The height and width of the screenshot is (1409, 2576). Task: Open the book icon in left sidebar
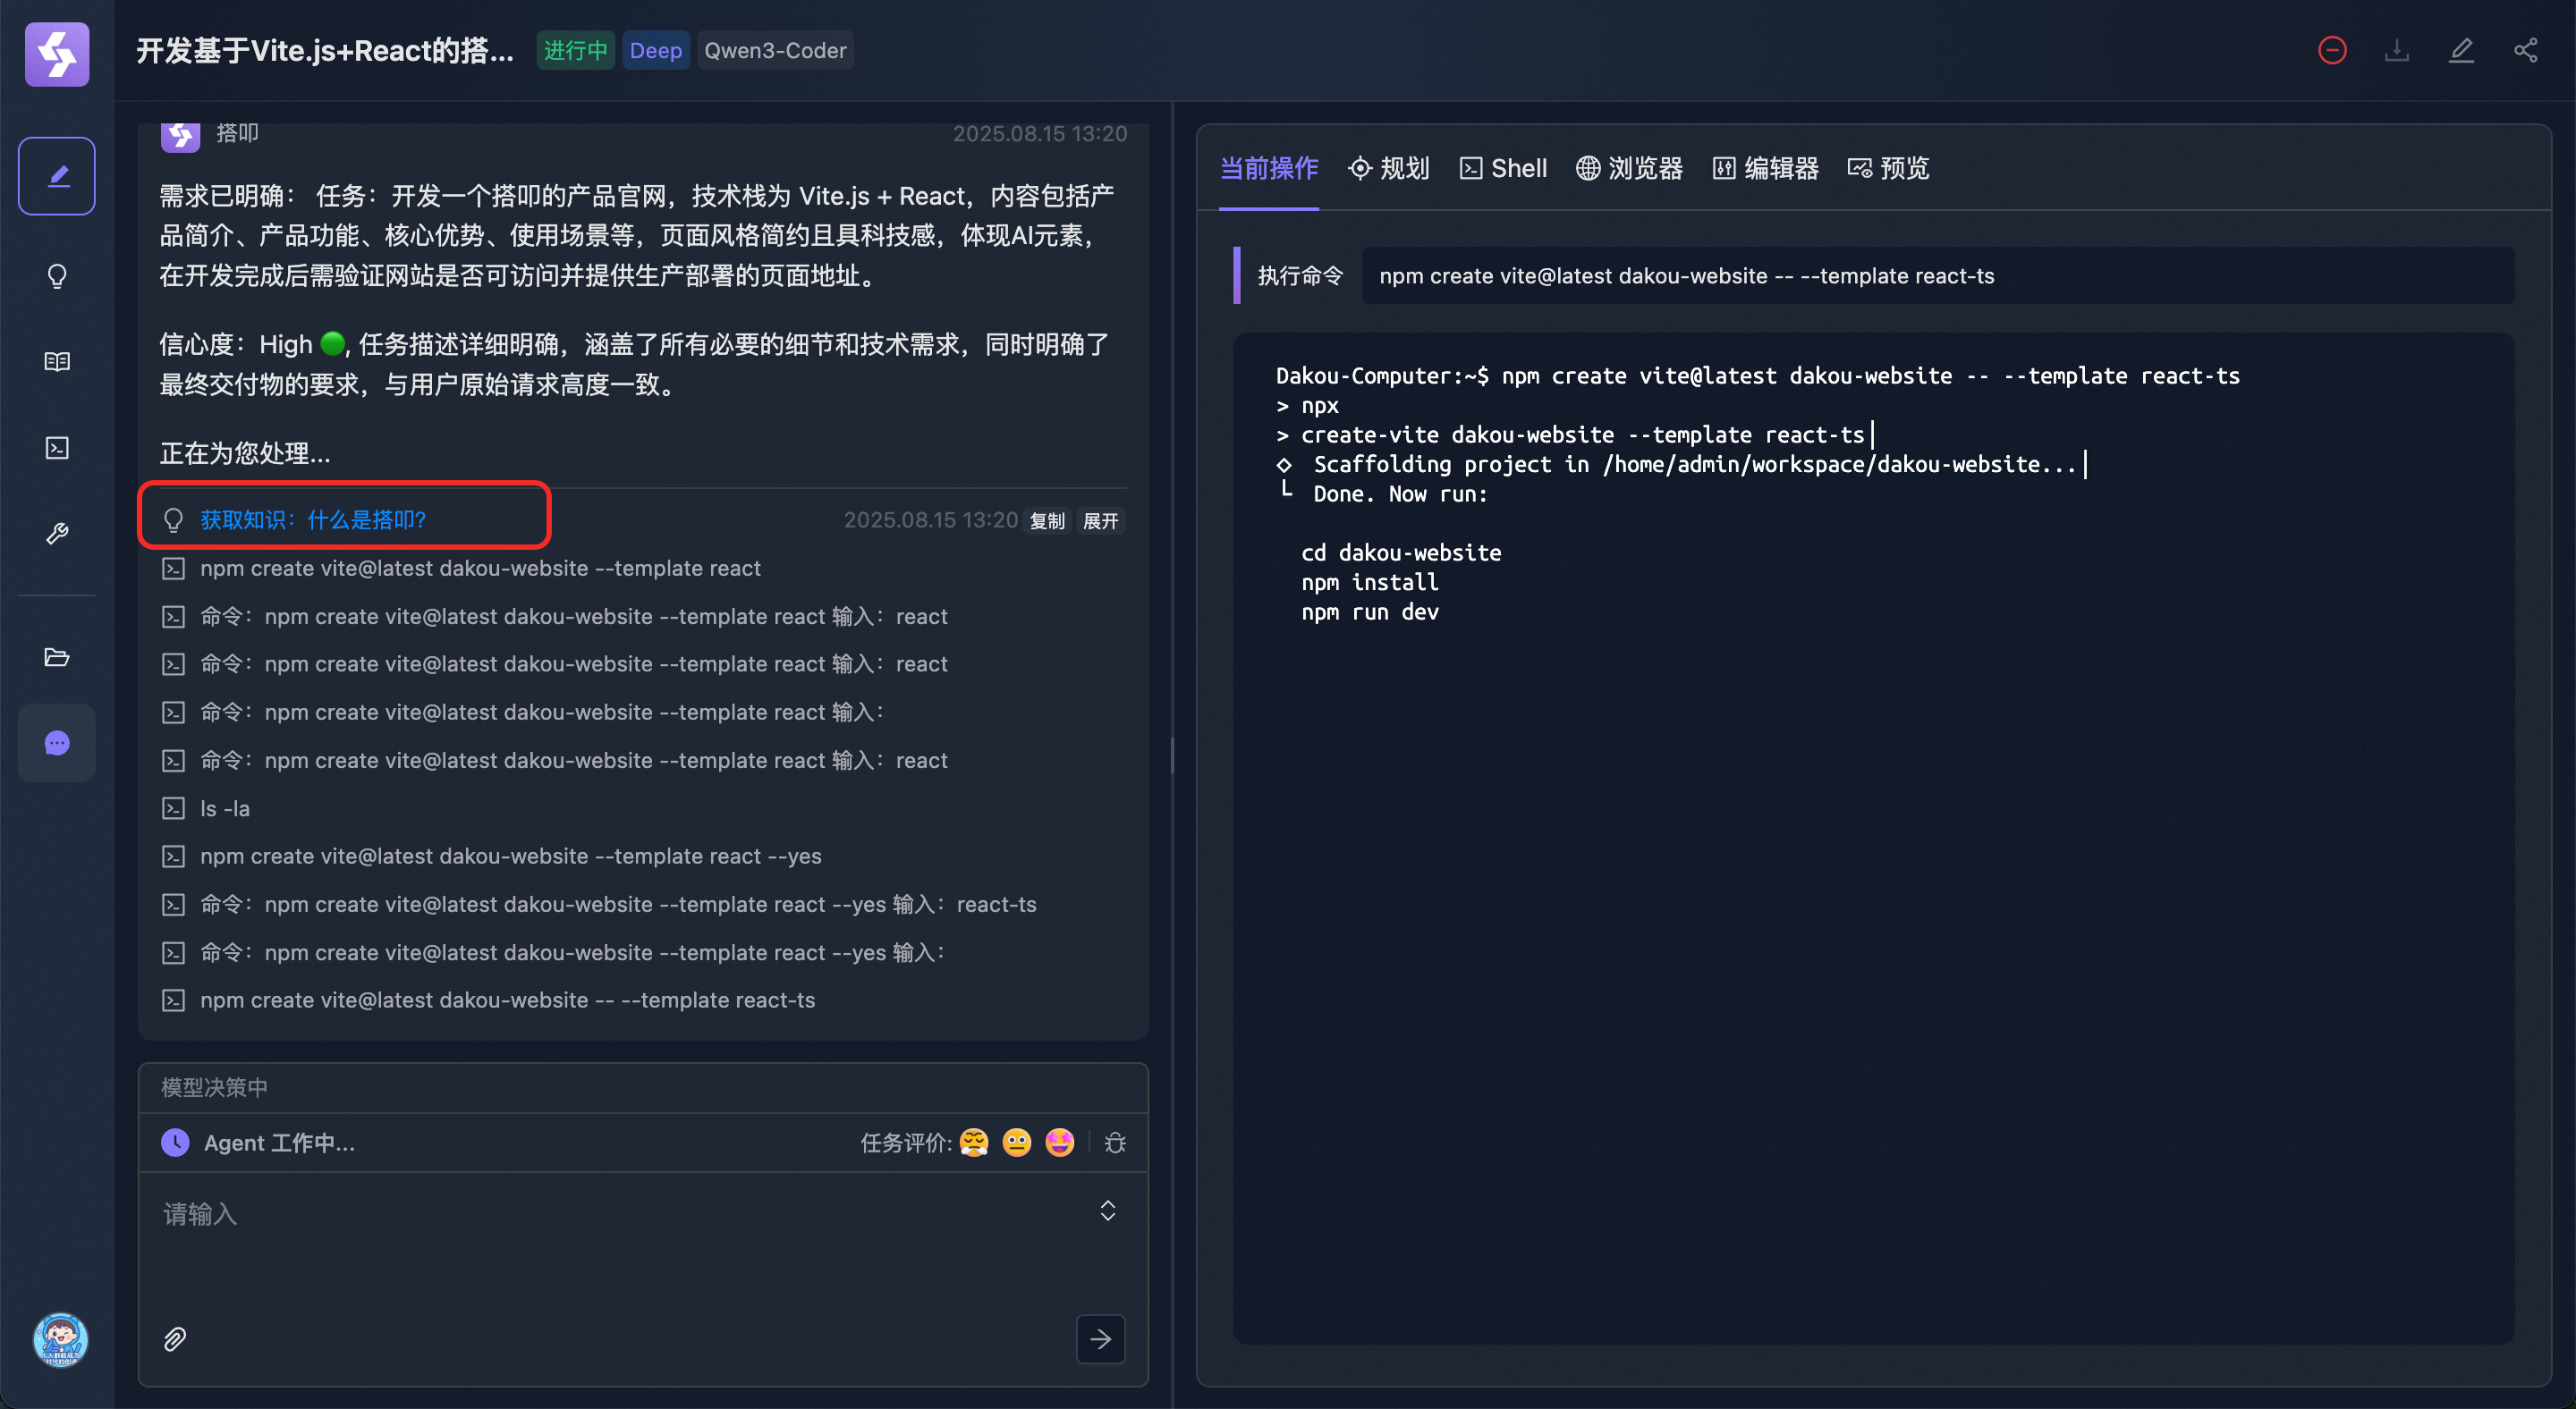click(x=57, y=362)
